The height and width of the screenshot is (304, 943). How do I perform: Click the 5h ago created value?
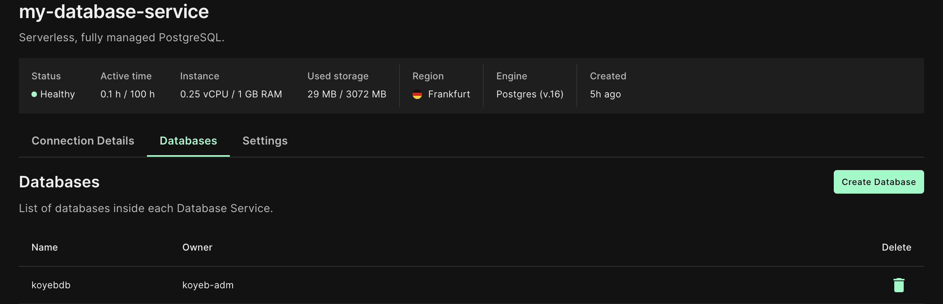605,94
